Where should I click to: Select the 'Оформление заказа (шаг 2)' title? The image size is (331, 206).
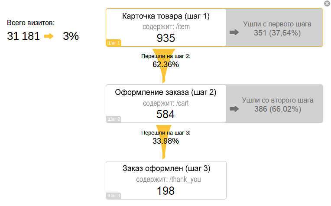[x=165, y=93]
